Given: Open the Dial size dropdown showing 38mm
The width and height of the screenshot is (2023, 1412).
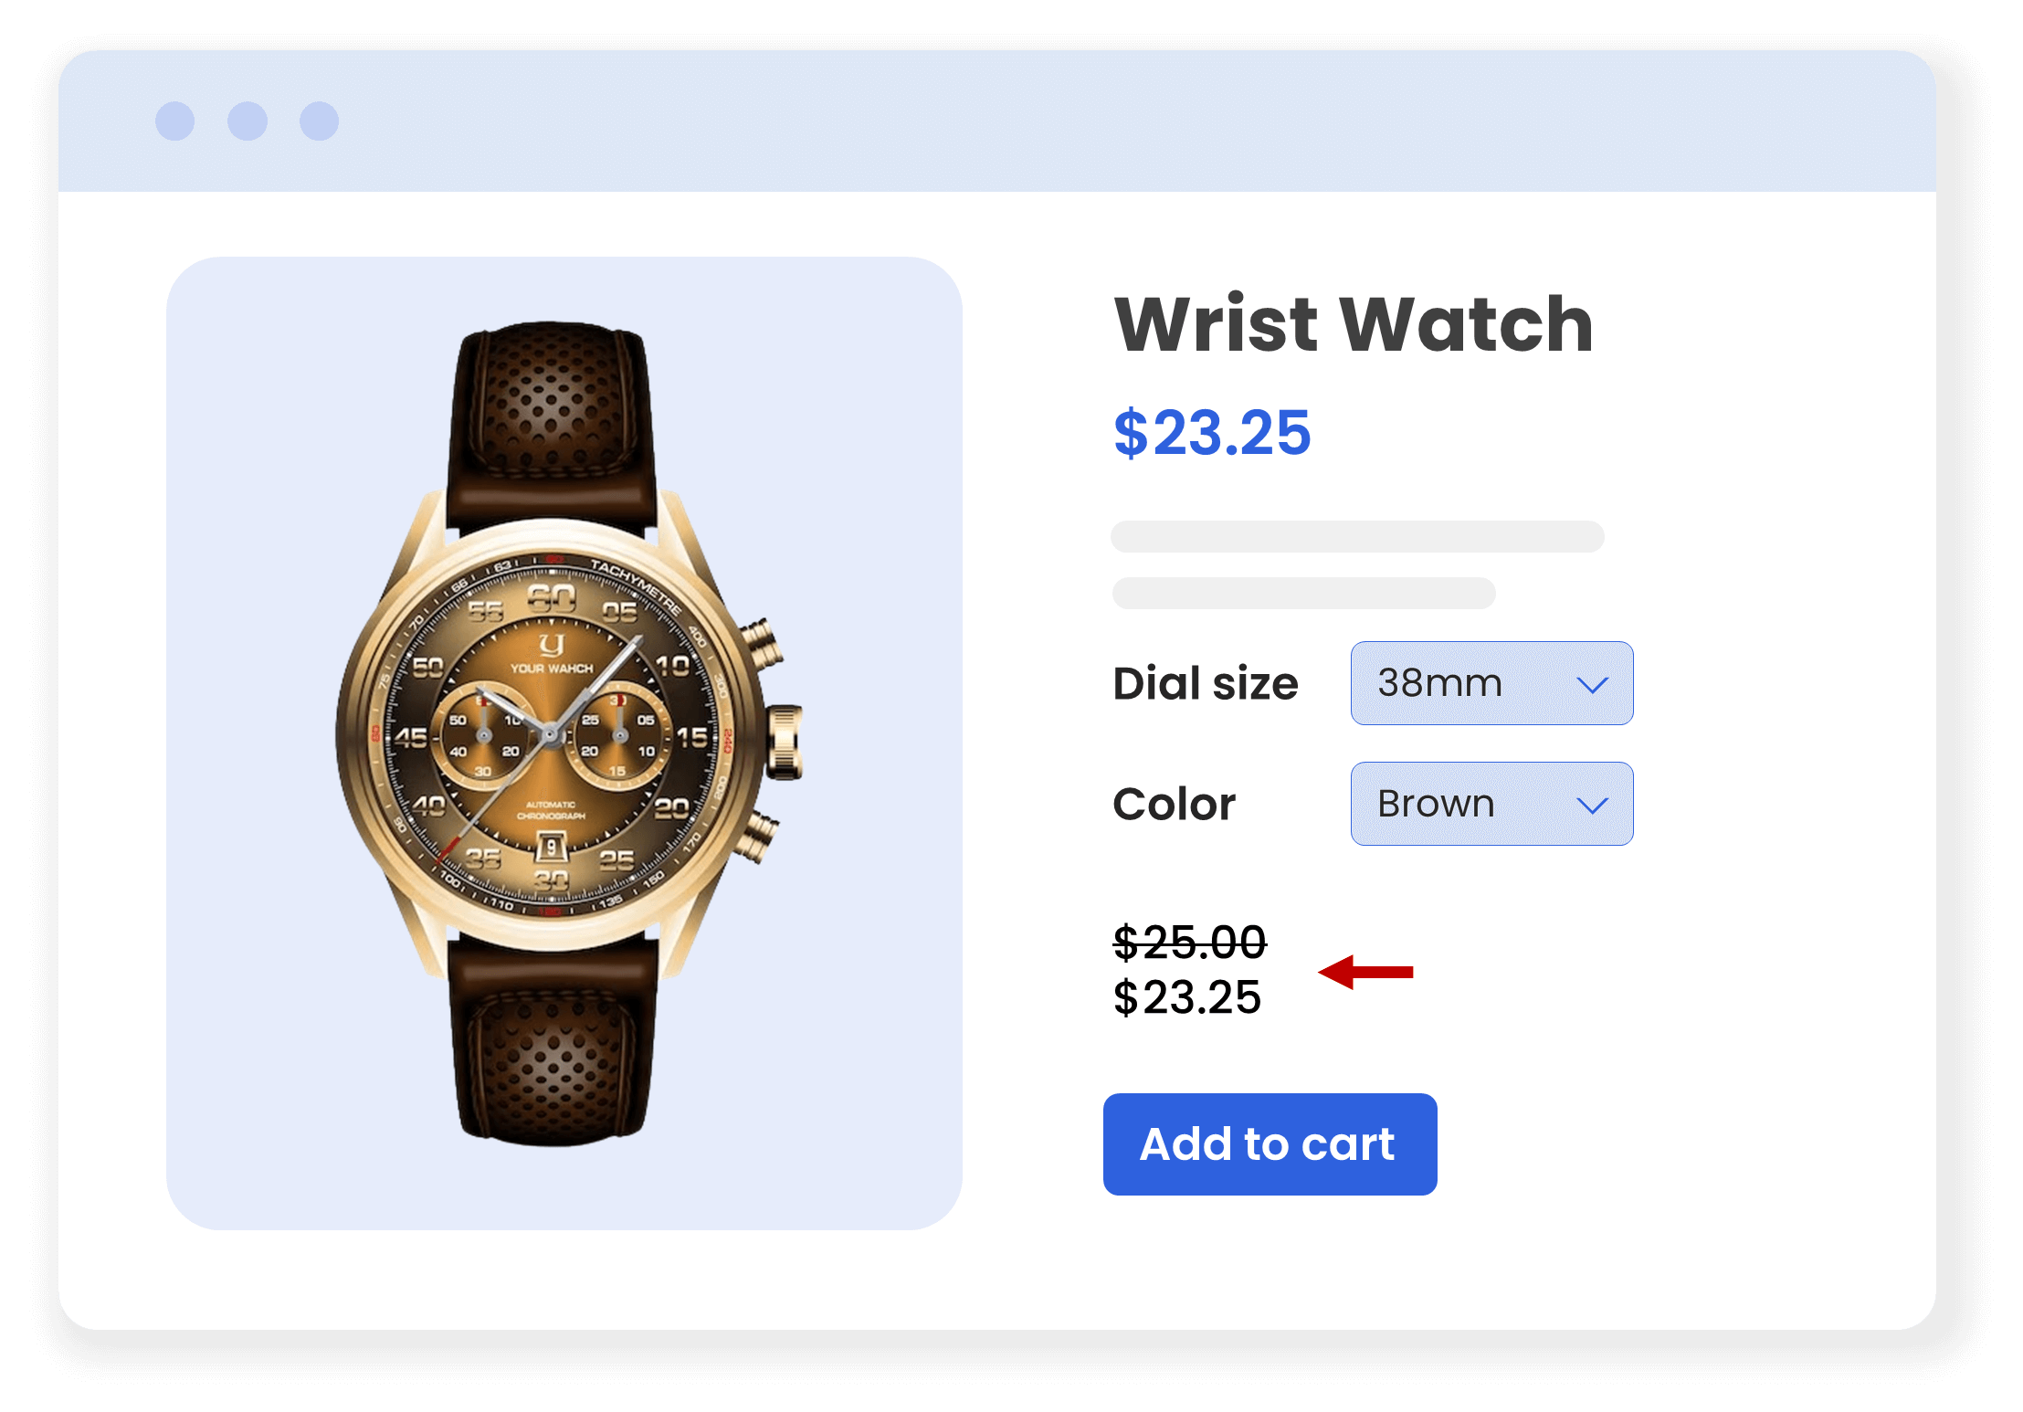Looking at the screenshot, I should click(x=1491, y=683).
